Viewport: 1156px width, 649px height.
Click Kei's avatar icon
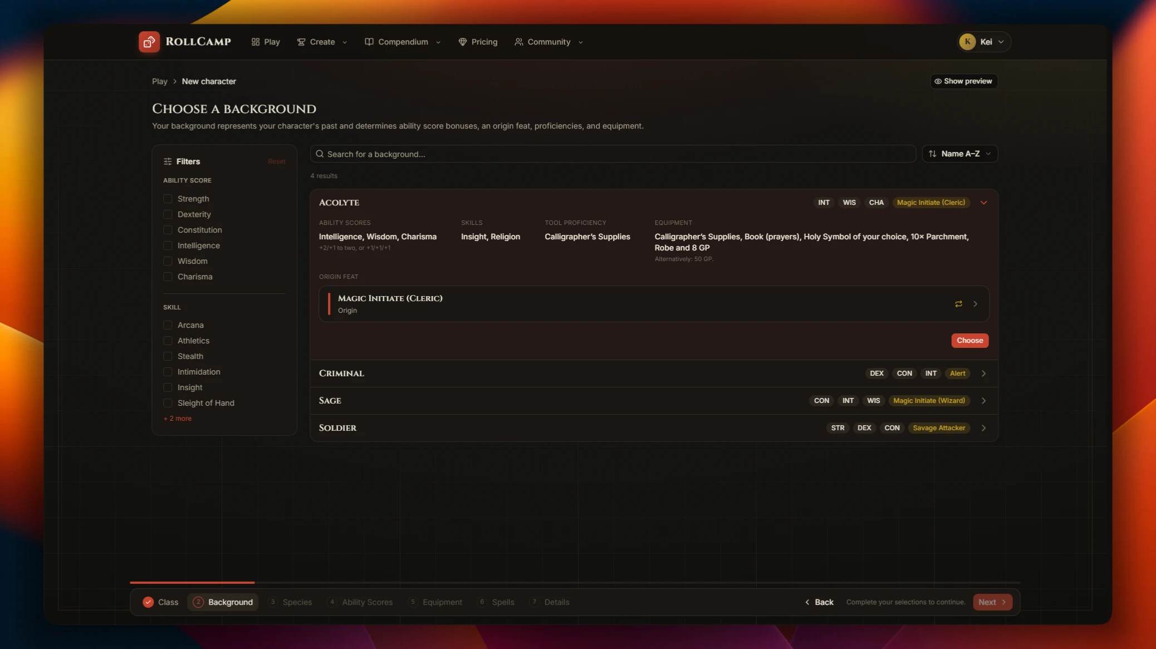click(x=967, y=42)
